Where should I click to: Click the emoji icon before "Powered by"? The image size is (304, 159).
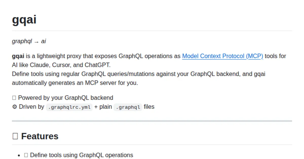click(14, 98)
